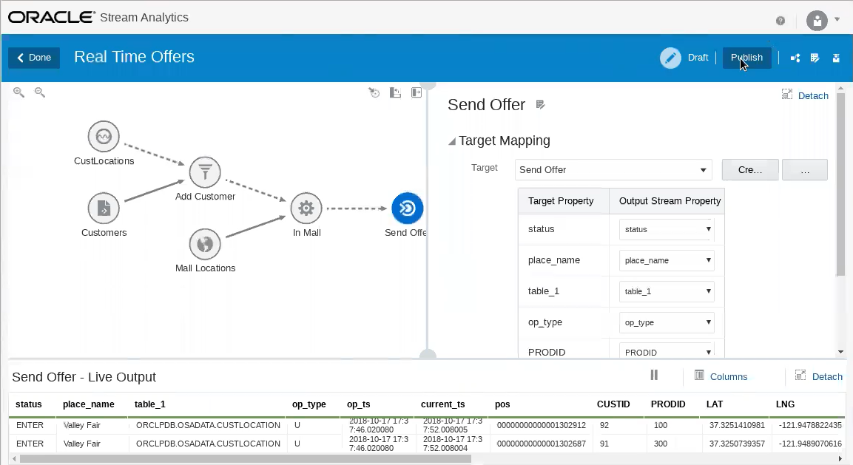Select the CustLocations stream node
853x465 pixels.
pyautogui.click(x=104, y=136)
